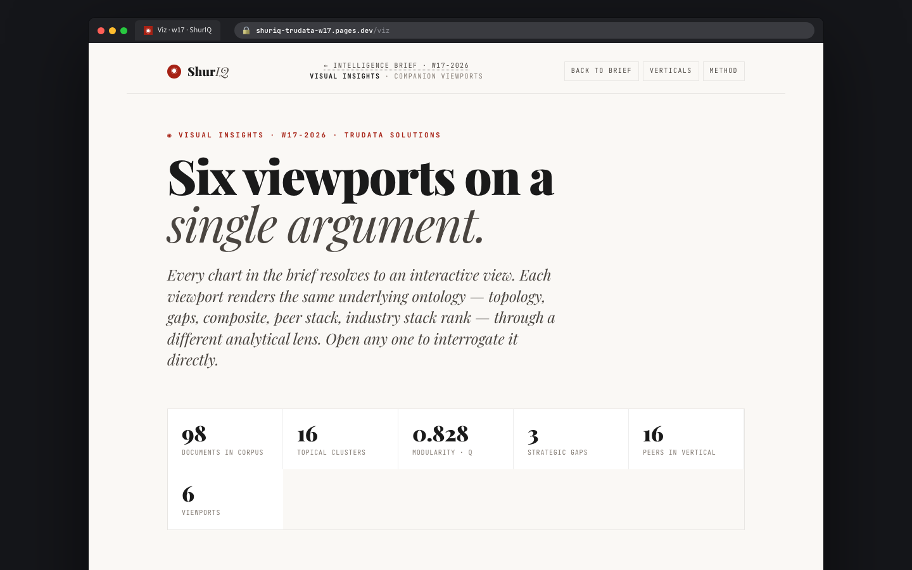Open BACK TO BRIEF

coord(601,71)
